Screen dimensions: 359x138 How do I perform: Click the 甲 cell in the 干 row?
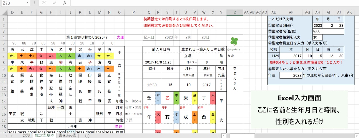click(x=70, y=49)
